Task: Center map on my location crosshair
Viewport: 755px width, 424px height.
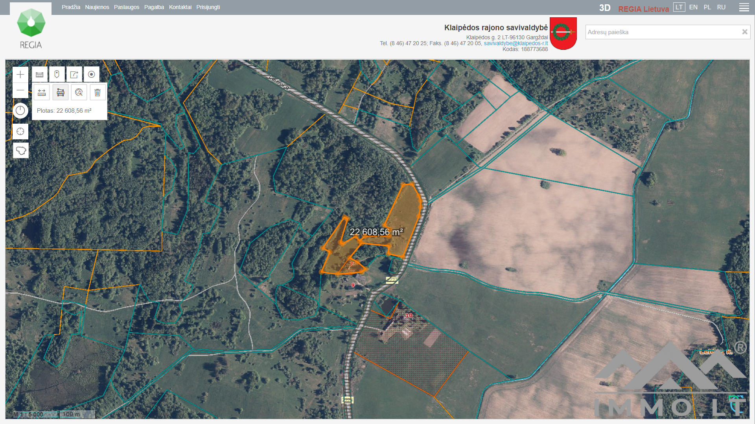Action: coord(20,132)
